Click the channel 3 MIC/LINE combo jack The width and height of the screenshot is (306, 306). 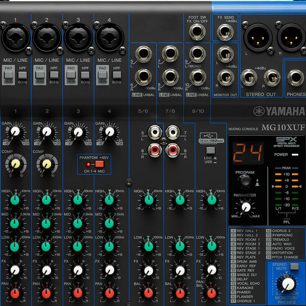[x=78, y=37]
